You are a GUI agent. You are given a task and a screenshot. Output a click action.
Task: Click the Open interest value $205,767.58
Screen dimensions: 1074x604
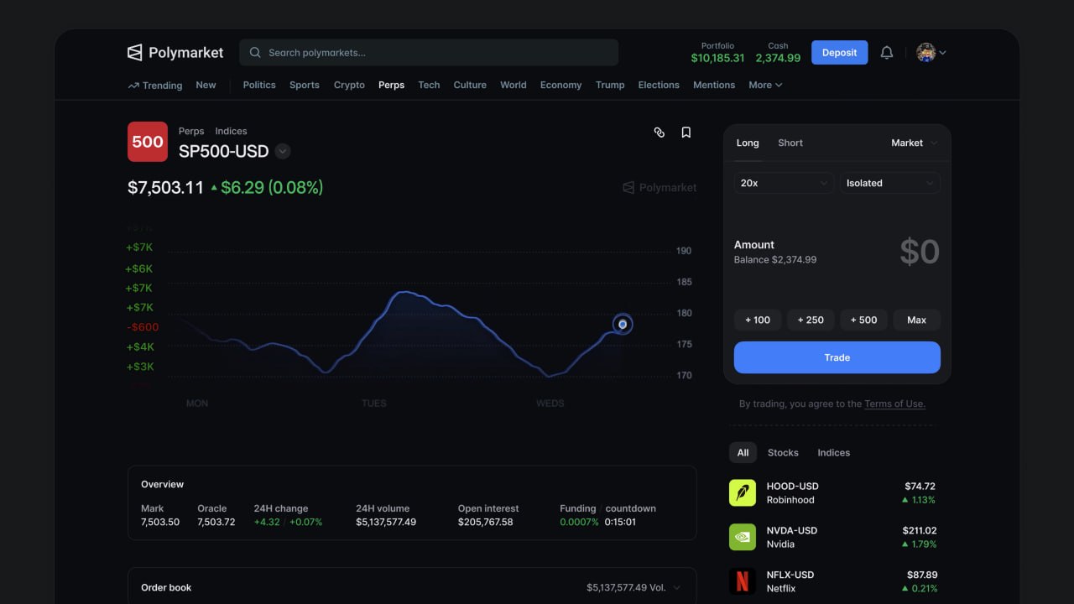click(x=485, y=523)
